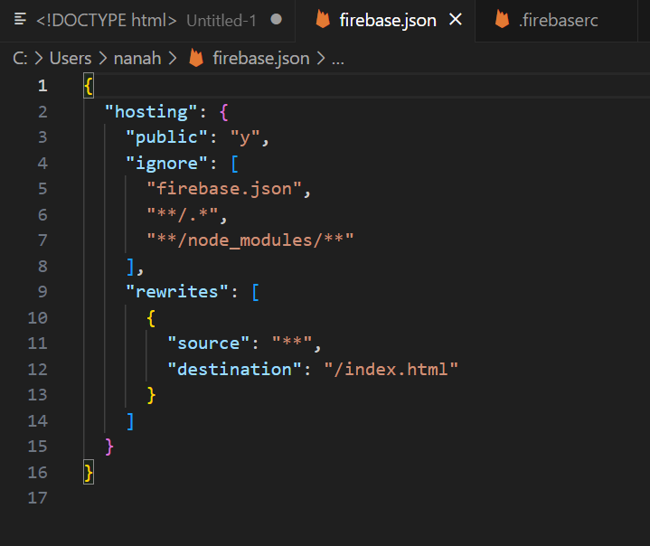Click the "firebase.json" string on line 5
650x546 pixels.
tap(224, 189)
